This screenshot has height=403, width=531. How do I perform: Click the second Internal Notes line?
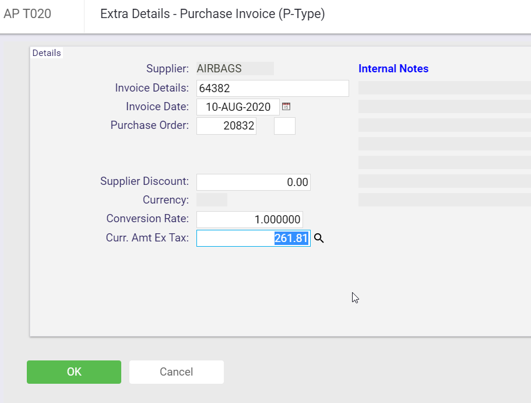point(445,106)
